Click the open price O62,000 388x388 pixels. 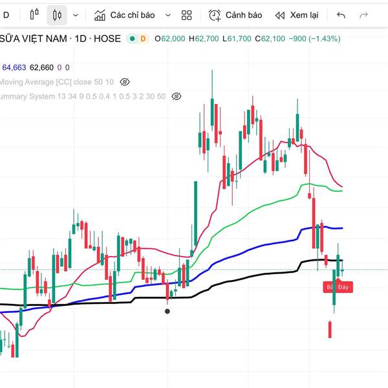click(x=169, y=39)
